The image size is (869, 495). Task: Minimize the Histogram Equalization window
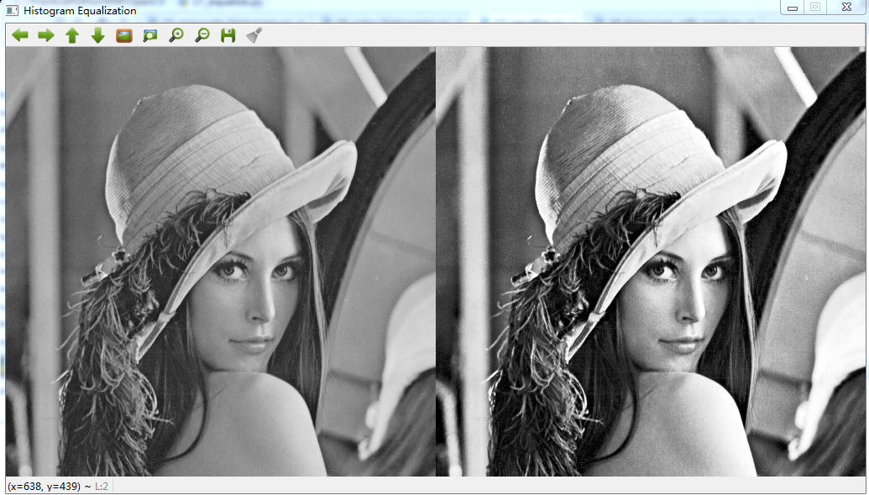pyautogui.click(x=793, y=8)
